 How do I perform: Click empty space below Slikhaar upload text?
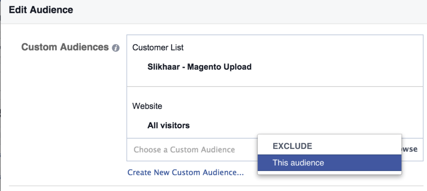199,79
